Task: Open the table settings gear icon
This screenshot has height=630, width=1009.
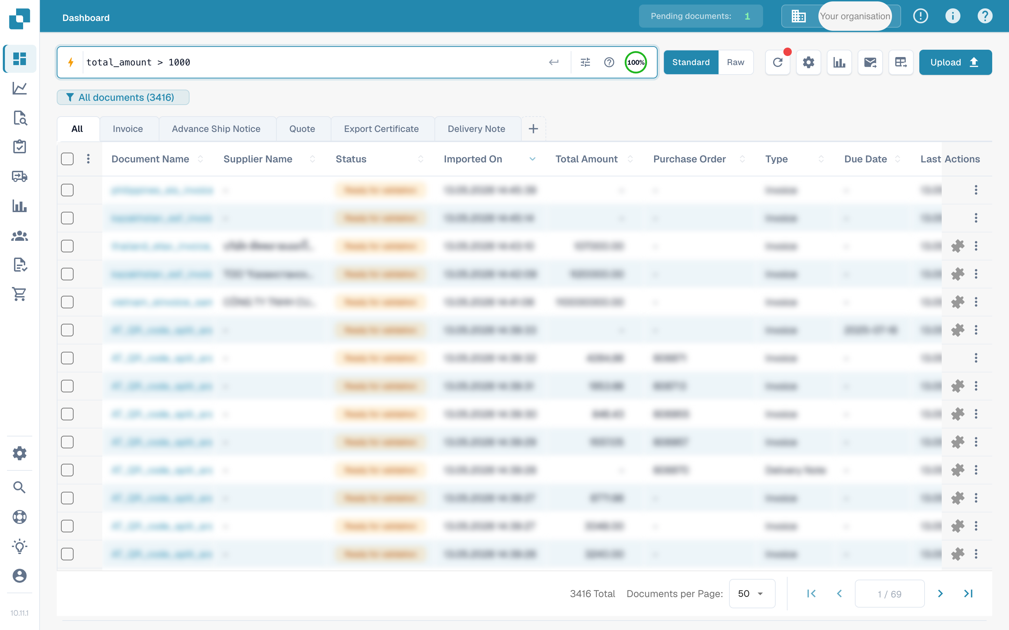Action: (x=809, y=62)
